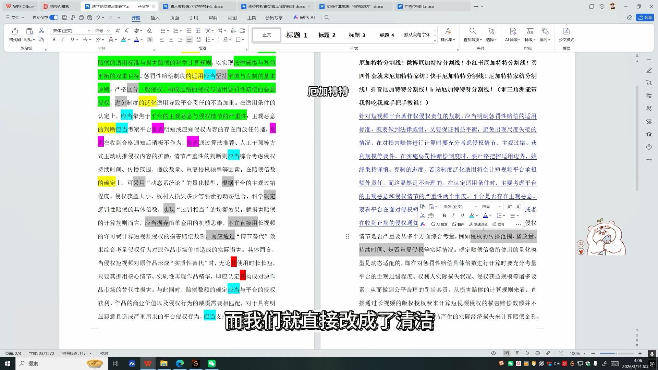Click the Clear Formatting eraser icon
658x370 pixels.
pyautogui.click(x=149, y=31)
